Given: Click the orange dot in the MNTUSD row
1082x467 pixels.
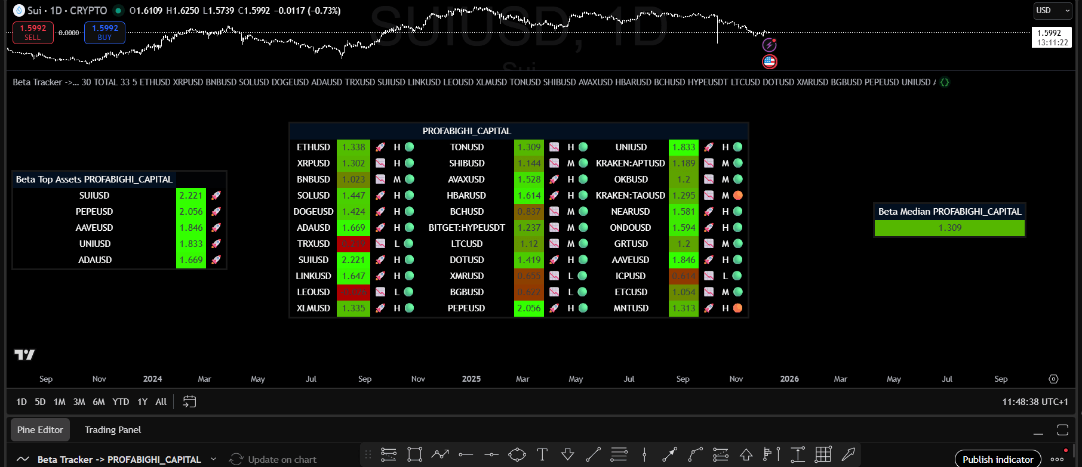Looking at the screenshot, I should pyautogui.click(x=737, y=308).
